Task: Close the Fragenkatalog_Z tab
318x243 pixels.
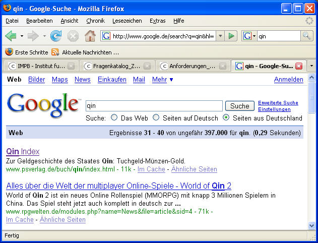Action: coord(147,66)
